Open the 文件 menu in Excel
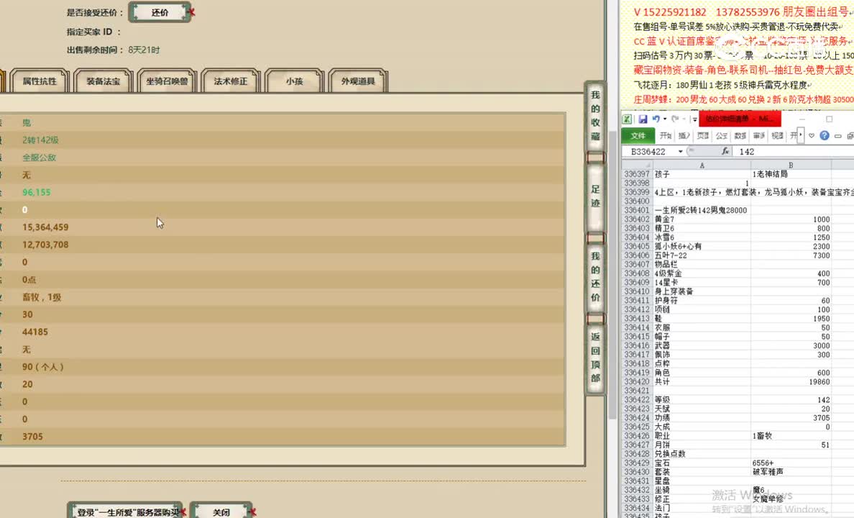Viewport: 854px width, 518px height. point(638,135)
